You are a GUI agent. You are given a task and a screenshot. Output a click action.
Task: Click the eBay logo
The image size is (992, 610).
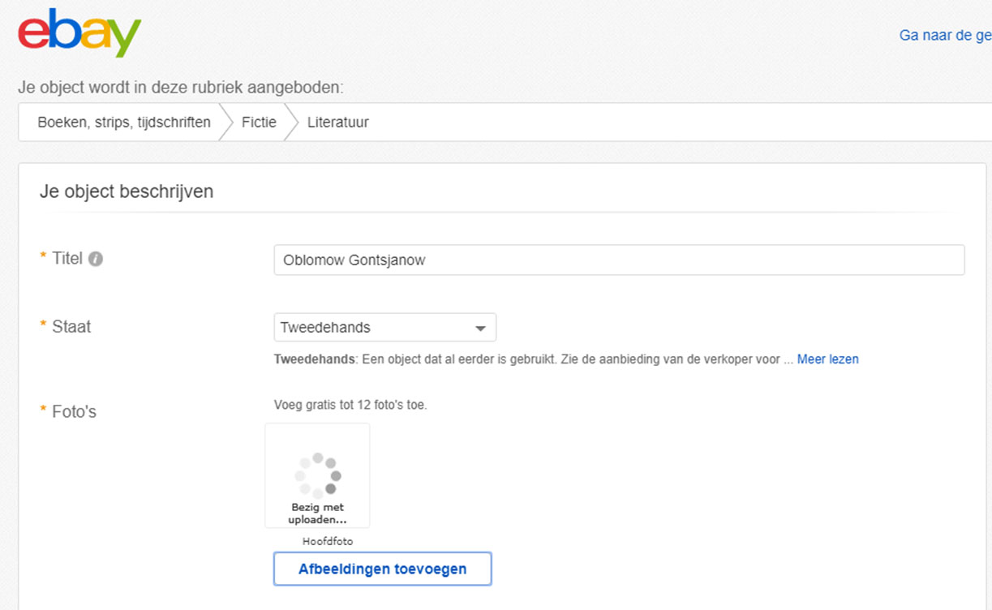tap(79, 33)
